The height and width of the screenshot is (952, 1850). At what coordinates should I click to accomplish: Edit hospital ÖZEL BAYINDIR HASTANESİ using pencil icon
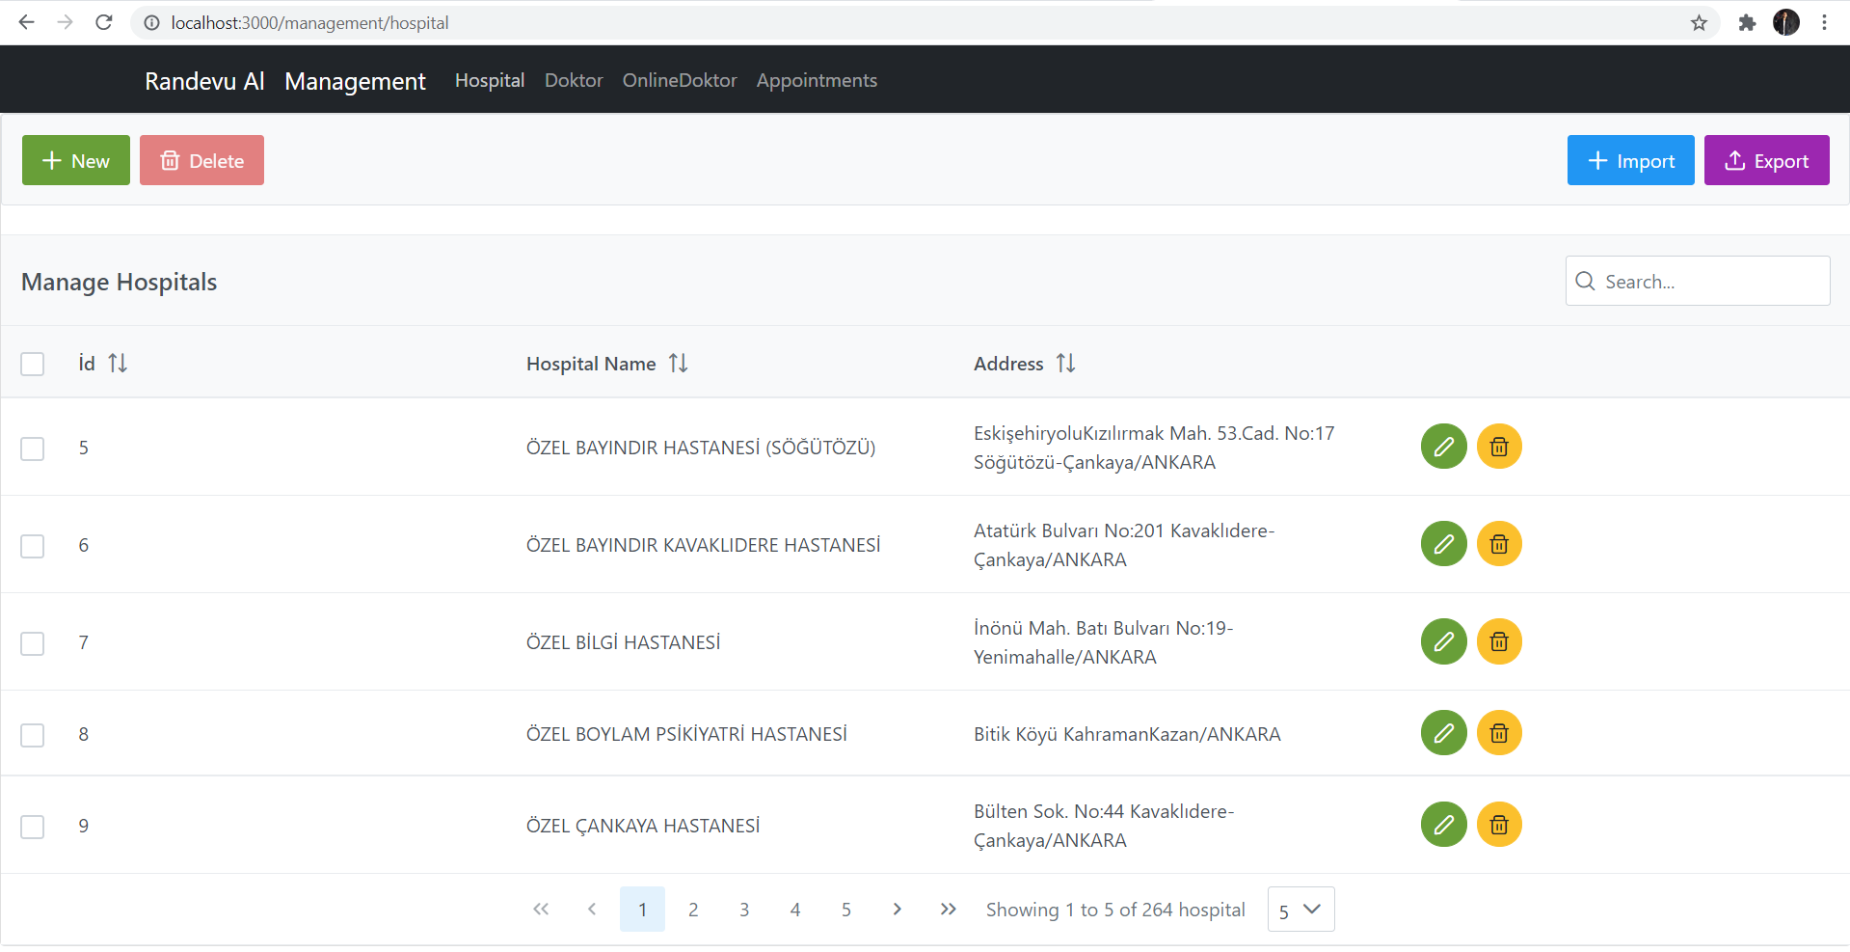pyautogui.click(x=1442, y=447)
